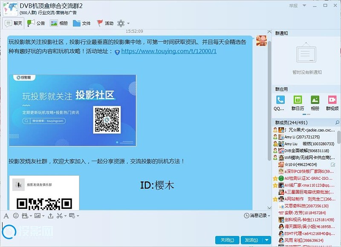Open the 公告 announcements tab
The height and width of the screenshot is (247, 341).
(x=36, y=23)
